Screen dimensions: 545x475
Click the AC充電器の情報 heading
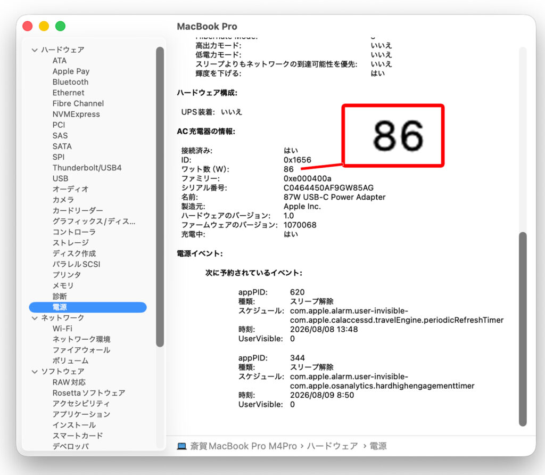click(206, 132)
